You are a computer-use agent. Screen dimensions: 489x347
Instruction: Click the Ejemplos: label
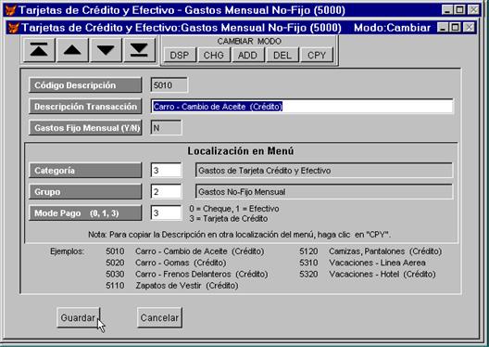[67, 251]
